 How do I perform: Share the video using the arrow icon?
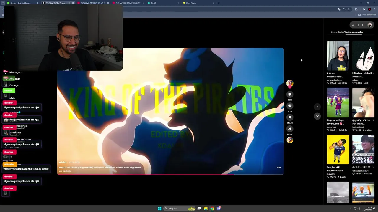[x=290, y=129]
